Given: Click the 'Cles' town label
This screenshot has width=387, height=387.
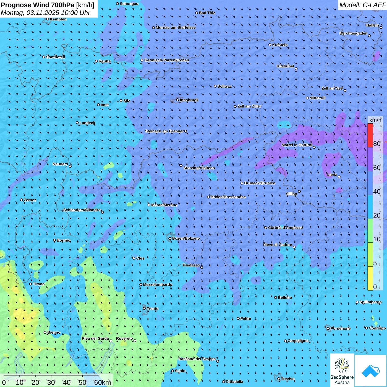Looking at the screenshot, I should coord(140,258).
